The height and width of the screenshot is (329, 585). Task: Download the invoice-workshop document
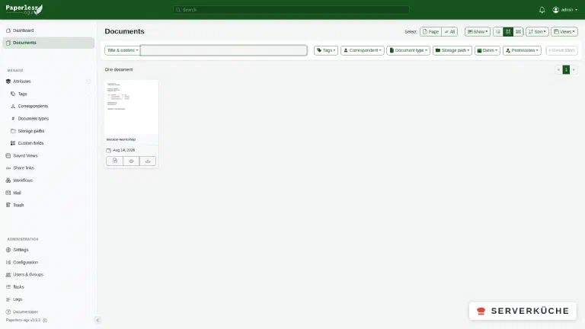(148, 161)
